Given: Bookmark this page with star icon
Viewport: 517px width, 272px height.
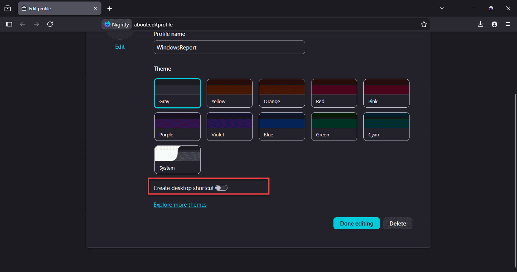Looking at the screenshot, I should pyautogui.click(x=424, y=24).
